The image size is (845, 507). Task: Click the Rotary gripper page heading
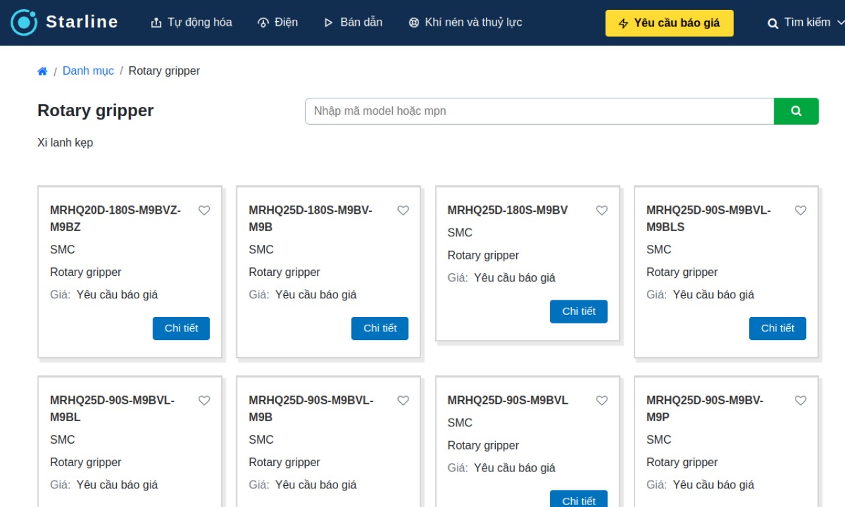(x=96, y=110)
